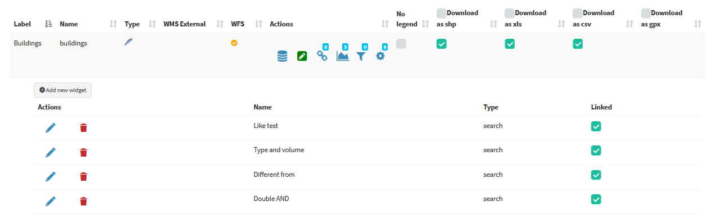The width and height of the screenshot is (713, 215).
Task: Open the database icon for Buildings layer
Action: pos(282,56)
